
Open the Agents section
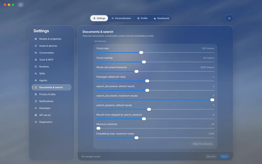[x=51, y=80]
